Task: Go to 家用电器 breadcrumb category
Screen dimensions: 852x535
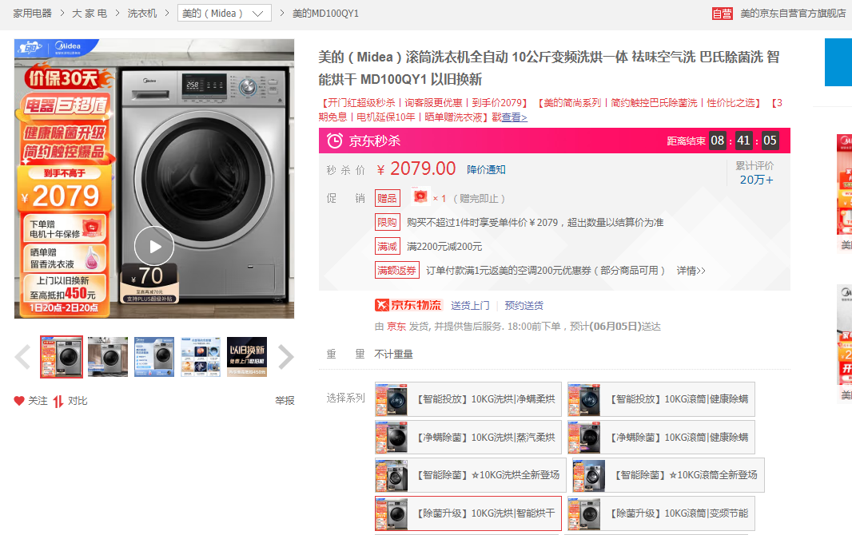Action: [33, 13]
